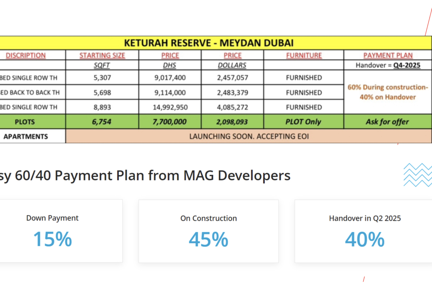Click the 8,893 sqft size cell
432x290 pixels.
[x=102, y=107]
